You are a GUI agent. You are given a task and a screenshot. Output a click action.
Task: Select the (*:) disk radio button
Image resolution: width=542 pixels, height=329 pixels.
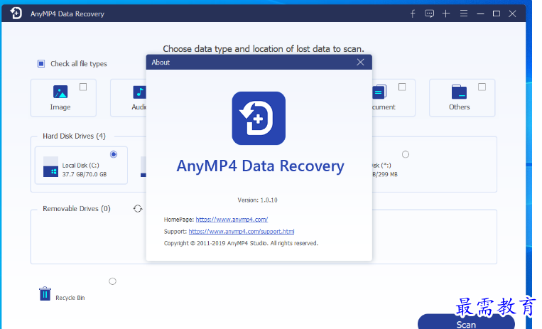[x=406, y=154]
